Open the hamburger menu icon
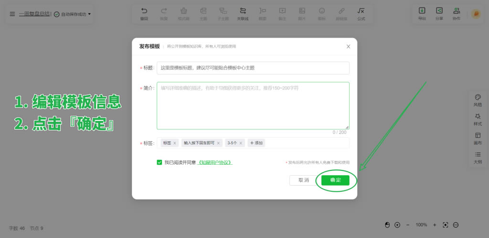Screen dimensions: 489x238 pos(12,14)
